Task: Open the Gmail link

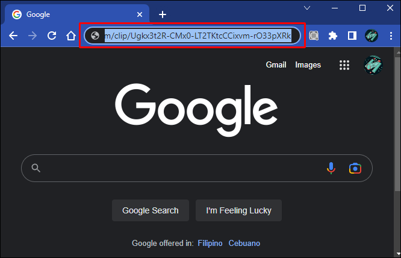Action: click(276, 64)
